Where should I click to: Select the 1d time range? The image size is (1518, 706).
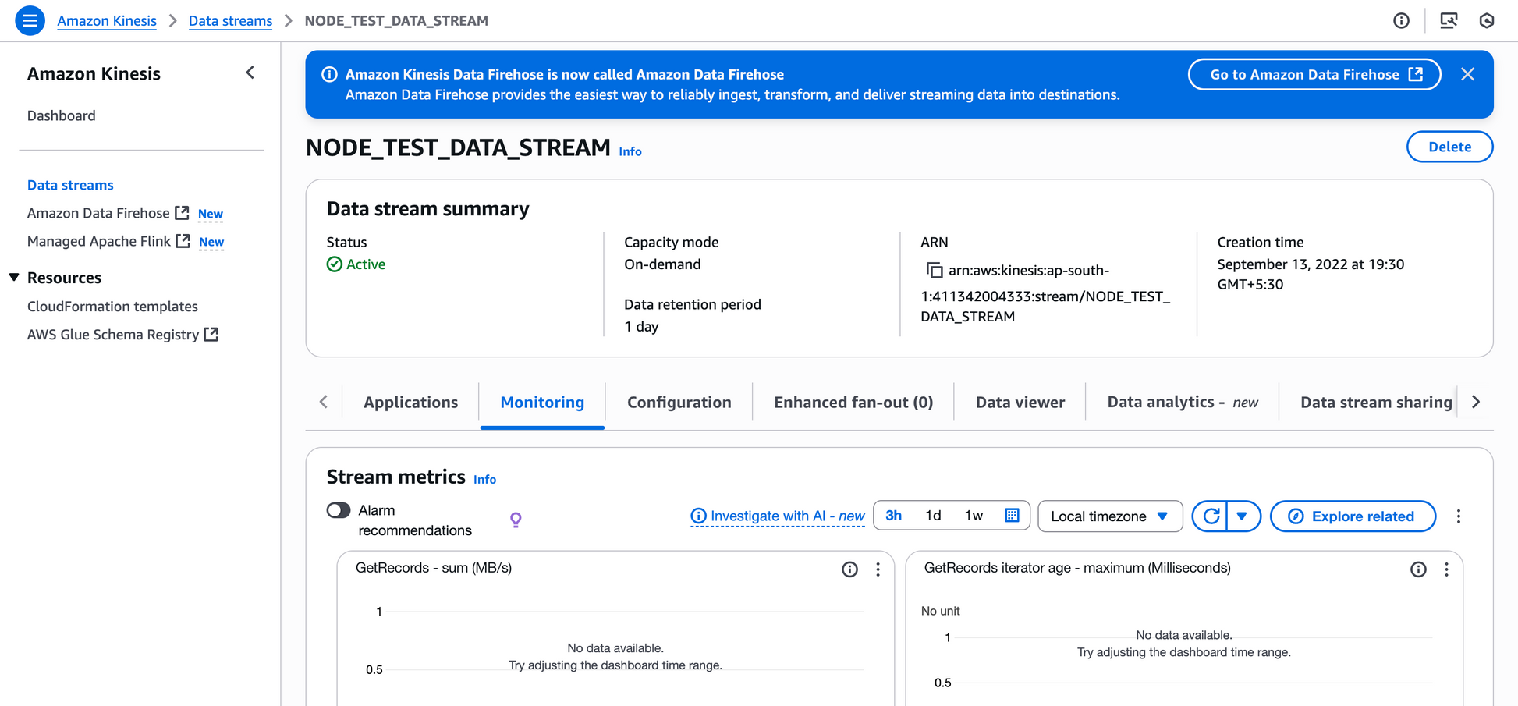click(933, 516)
